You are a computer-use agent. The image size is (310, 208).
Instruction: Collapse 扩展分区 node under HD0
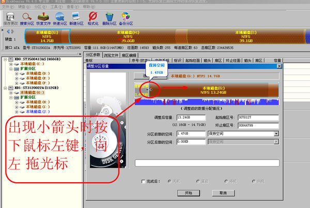pos(11,69)
